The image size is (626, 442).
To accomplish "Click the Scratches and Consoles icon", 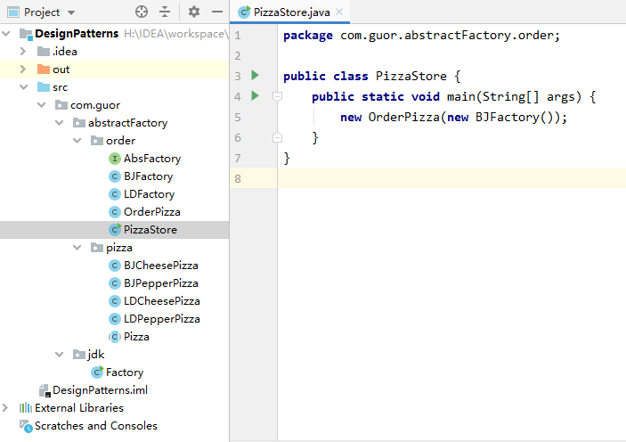I will coord(26,426).
